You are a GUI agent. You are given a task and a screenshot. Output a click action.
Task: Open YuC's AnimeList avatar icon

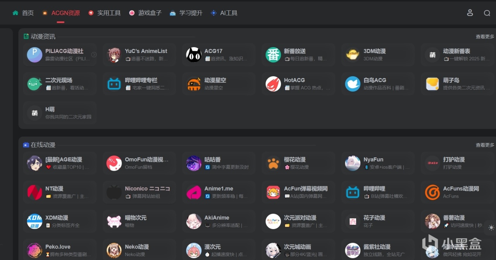(114, 55)
